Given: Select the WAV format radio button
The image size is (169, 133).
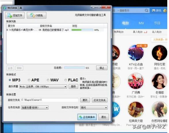Looking at the screenshot, I should 48,80.
